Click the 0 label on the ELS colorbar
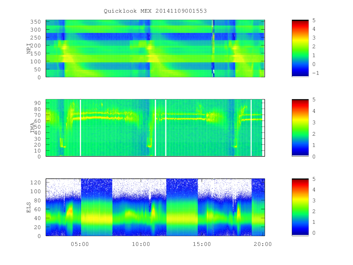Viewport: 353px width, 265px height. click(314, 233)
